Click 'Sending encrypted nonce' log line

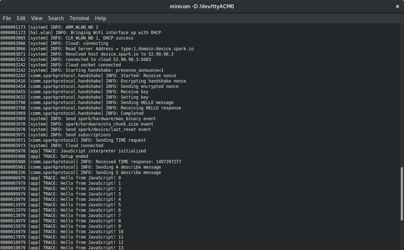pos(89,86)
